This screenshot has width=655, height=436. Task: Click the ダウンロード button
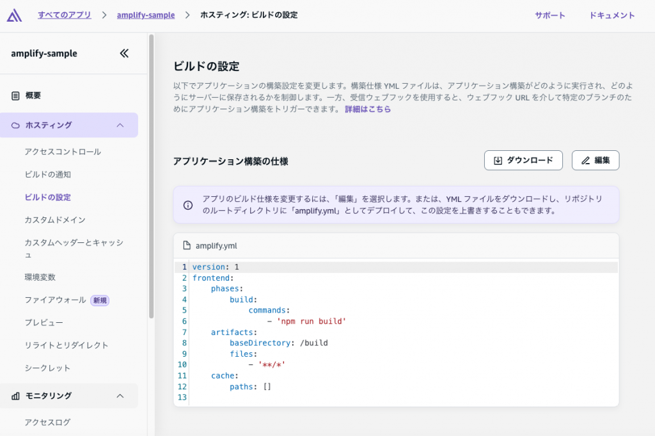pyautogui.click(x=523, y=160)
